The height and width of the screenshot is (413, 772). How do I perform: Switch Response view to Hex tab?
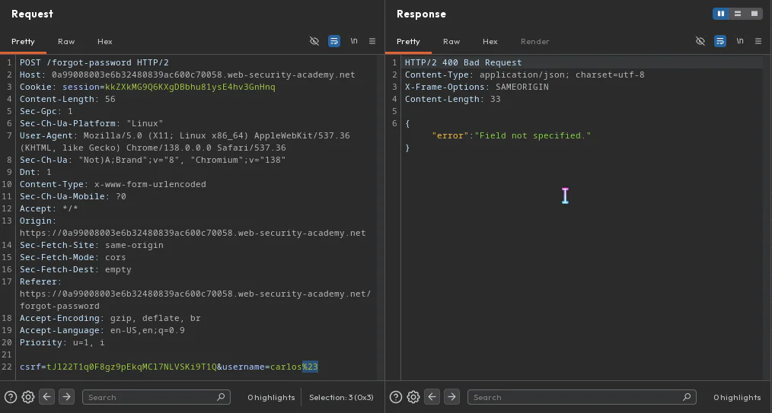coord(490,42)
